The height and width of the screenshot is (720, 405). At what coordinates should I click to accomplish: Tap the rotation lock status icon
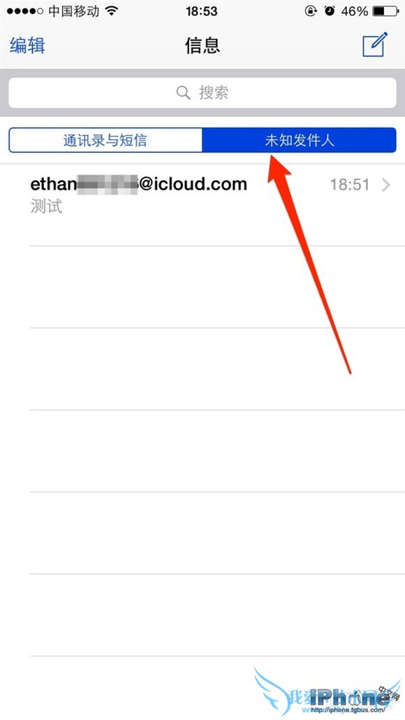[x=311, y=11]
